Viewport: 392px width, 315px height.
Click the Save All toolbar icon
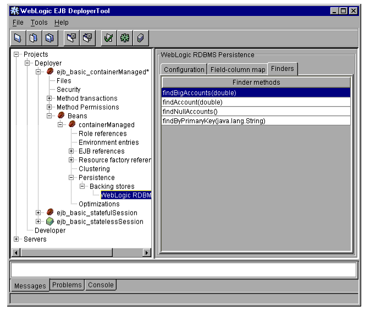[49, 38]
